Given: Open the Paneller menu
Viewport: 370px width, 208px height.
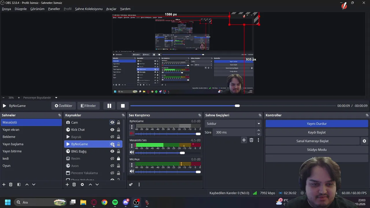Looking at the screenshot, I should (x=54, y=9).
